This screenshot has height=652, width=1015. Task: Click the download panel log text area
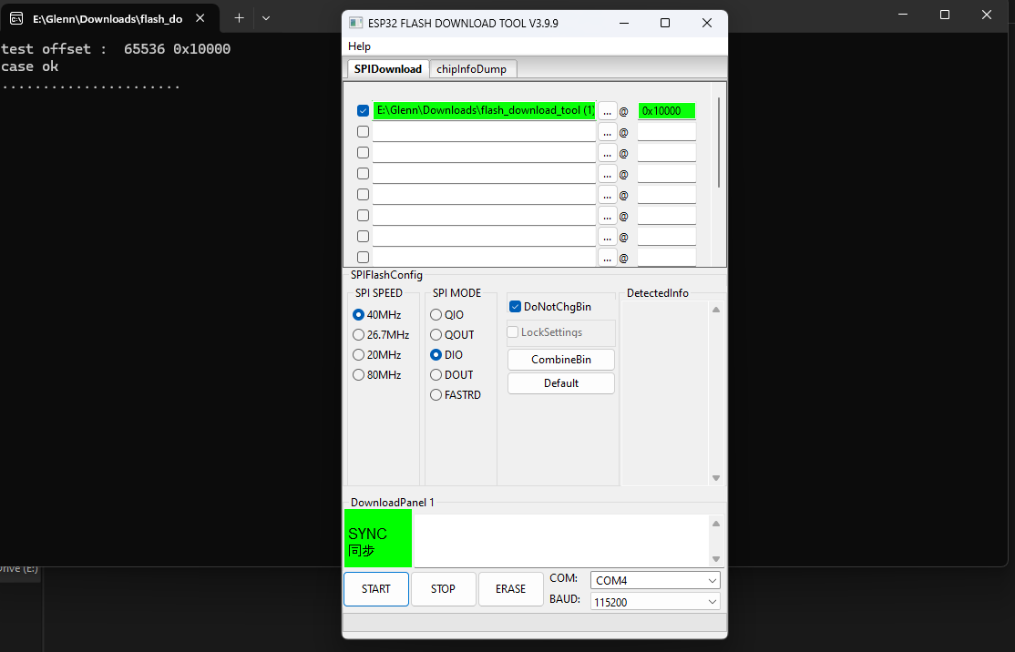562,540
